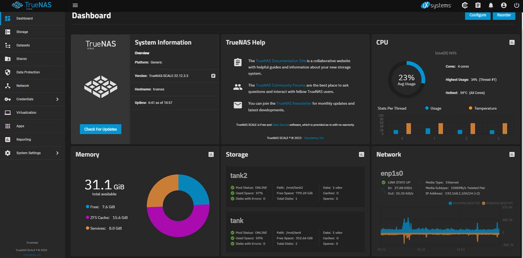Open CPU reports chart icon
The height and width of the screenshot is (258, 523).
point(512,42)
